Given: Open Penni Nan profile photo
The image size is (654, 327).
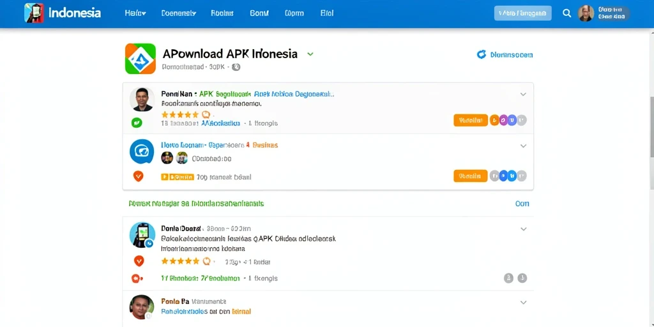Looking at the screenshot, I should tap(142, 99).
